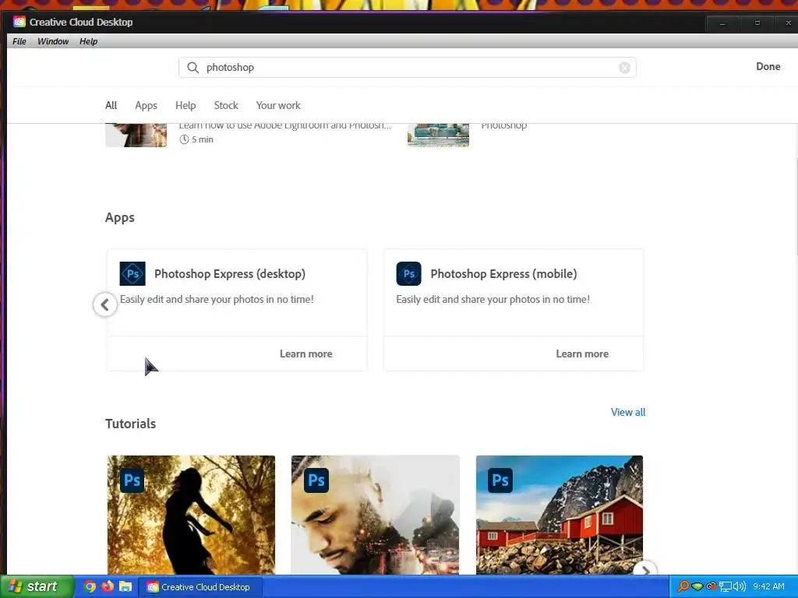Screen dimensions: 798x598
Task: Open the File menu
Action: tap(19, 41)
